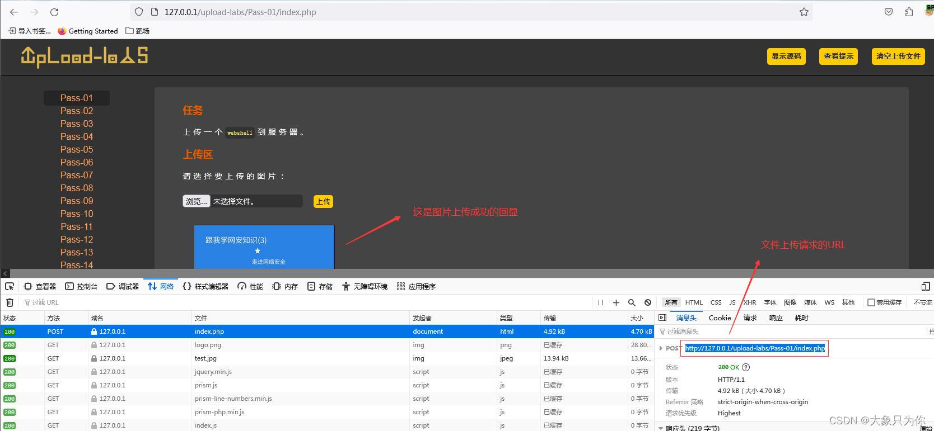Open the 存储 storage tab
The image size is (934, 431).
point(320,286)
